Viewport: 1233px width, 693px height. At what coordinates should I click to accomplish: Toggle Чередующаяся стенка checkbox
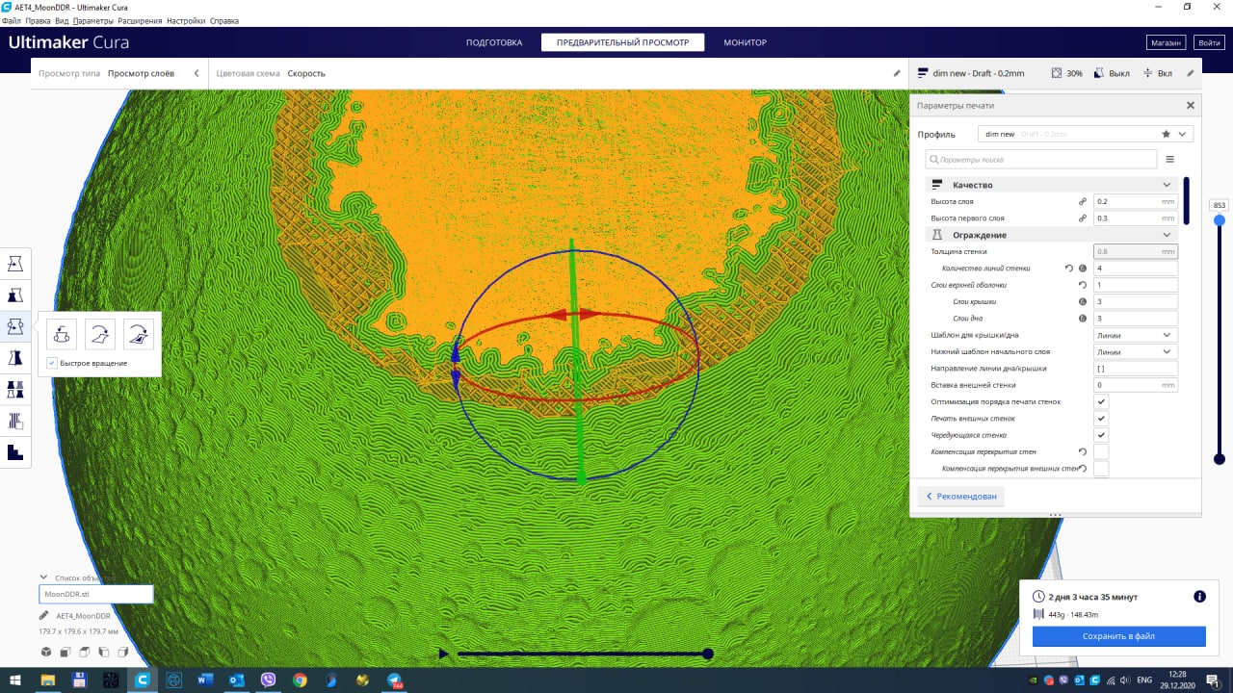pyautogui.click(x=1101, y=435)
